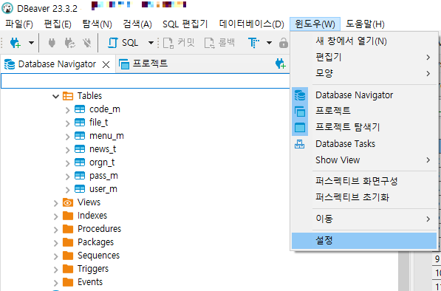Screen dimensions: 441x291
Task: Select the orgn_t table icon
Action: [80, 162]
